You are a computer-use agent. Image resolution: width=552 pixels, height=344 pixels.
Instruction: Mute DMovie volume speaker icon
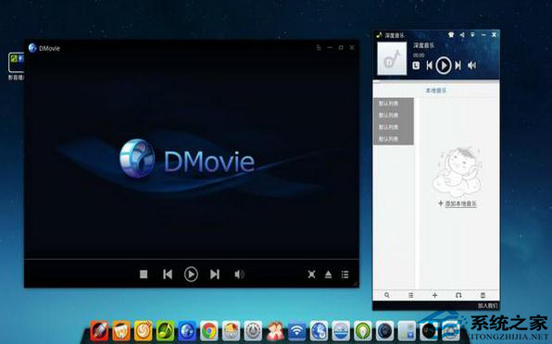pos(239,274)
